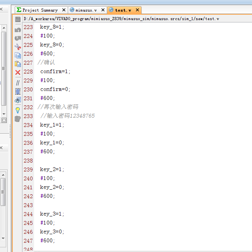Click the Save file icon in editor toolbar
The width and height of the screenshot is (252, 252).
(x=18, y=19)
